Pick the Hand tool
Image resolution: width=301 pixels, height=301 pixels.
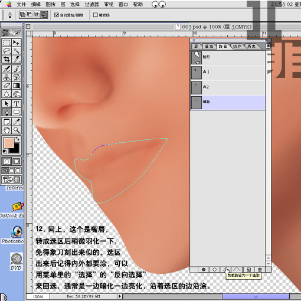pyautogui.click(x=6, y=130)
